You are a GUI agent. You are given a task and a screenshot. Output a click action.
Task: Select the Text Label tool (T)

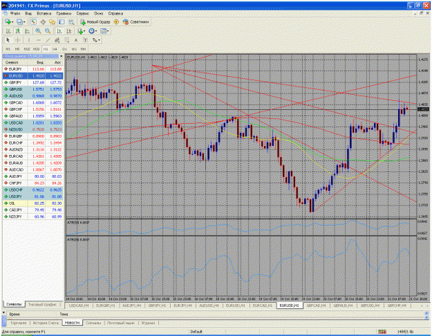click(x=86, y=40)
